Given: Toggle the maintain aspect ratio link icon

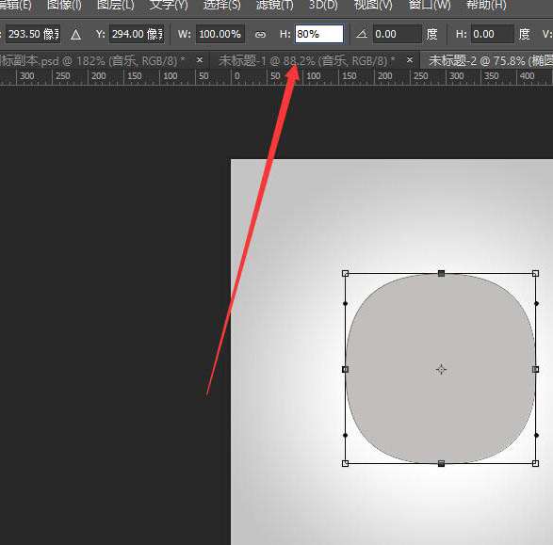Looking at the screenshot, I should click(x=260, y=35).
